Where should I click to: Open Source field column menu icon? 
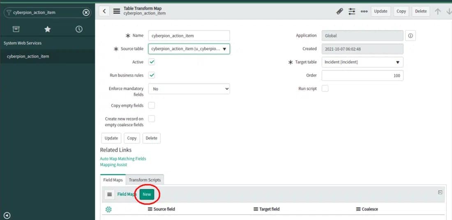pos(150,209)
